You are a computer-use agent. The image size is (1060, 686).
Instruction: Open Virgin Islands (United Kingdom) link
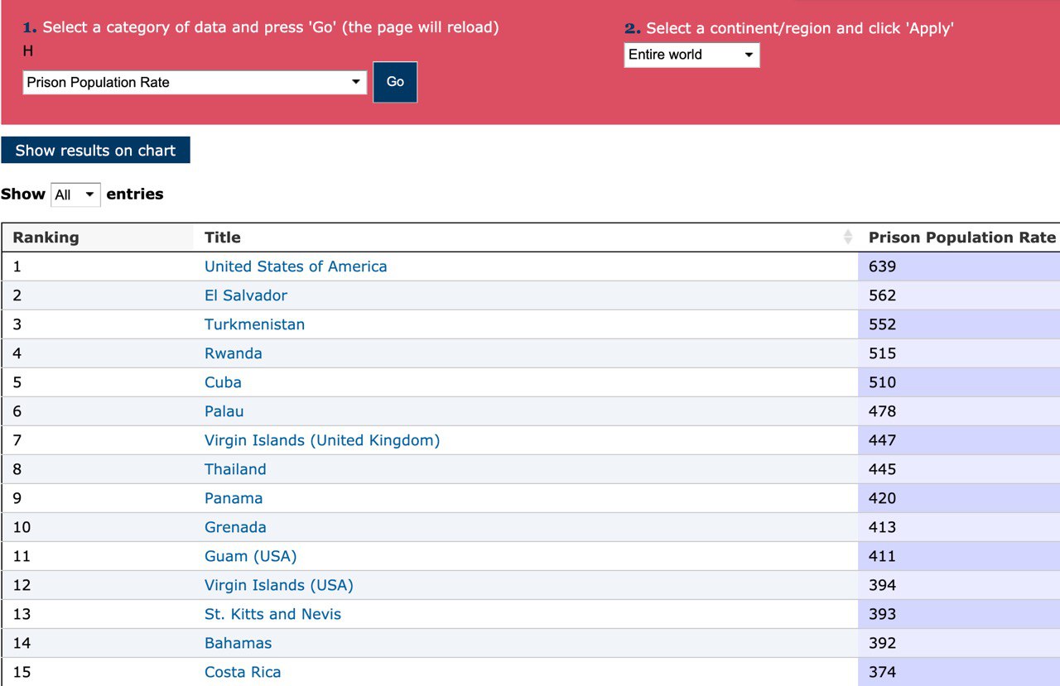click(322, 440)
